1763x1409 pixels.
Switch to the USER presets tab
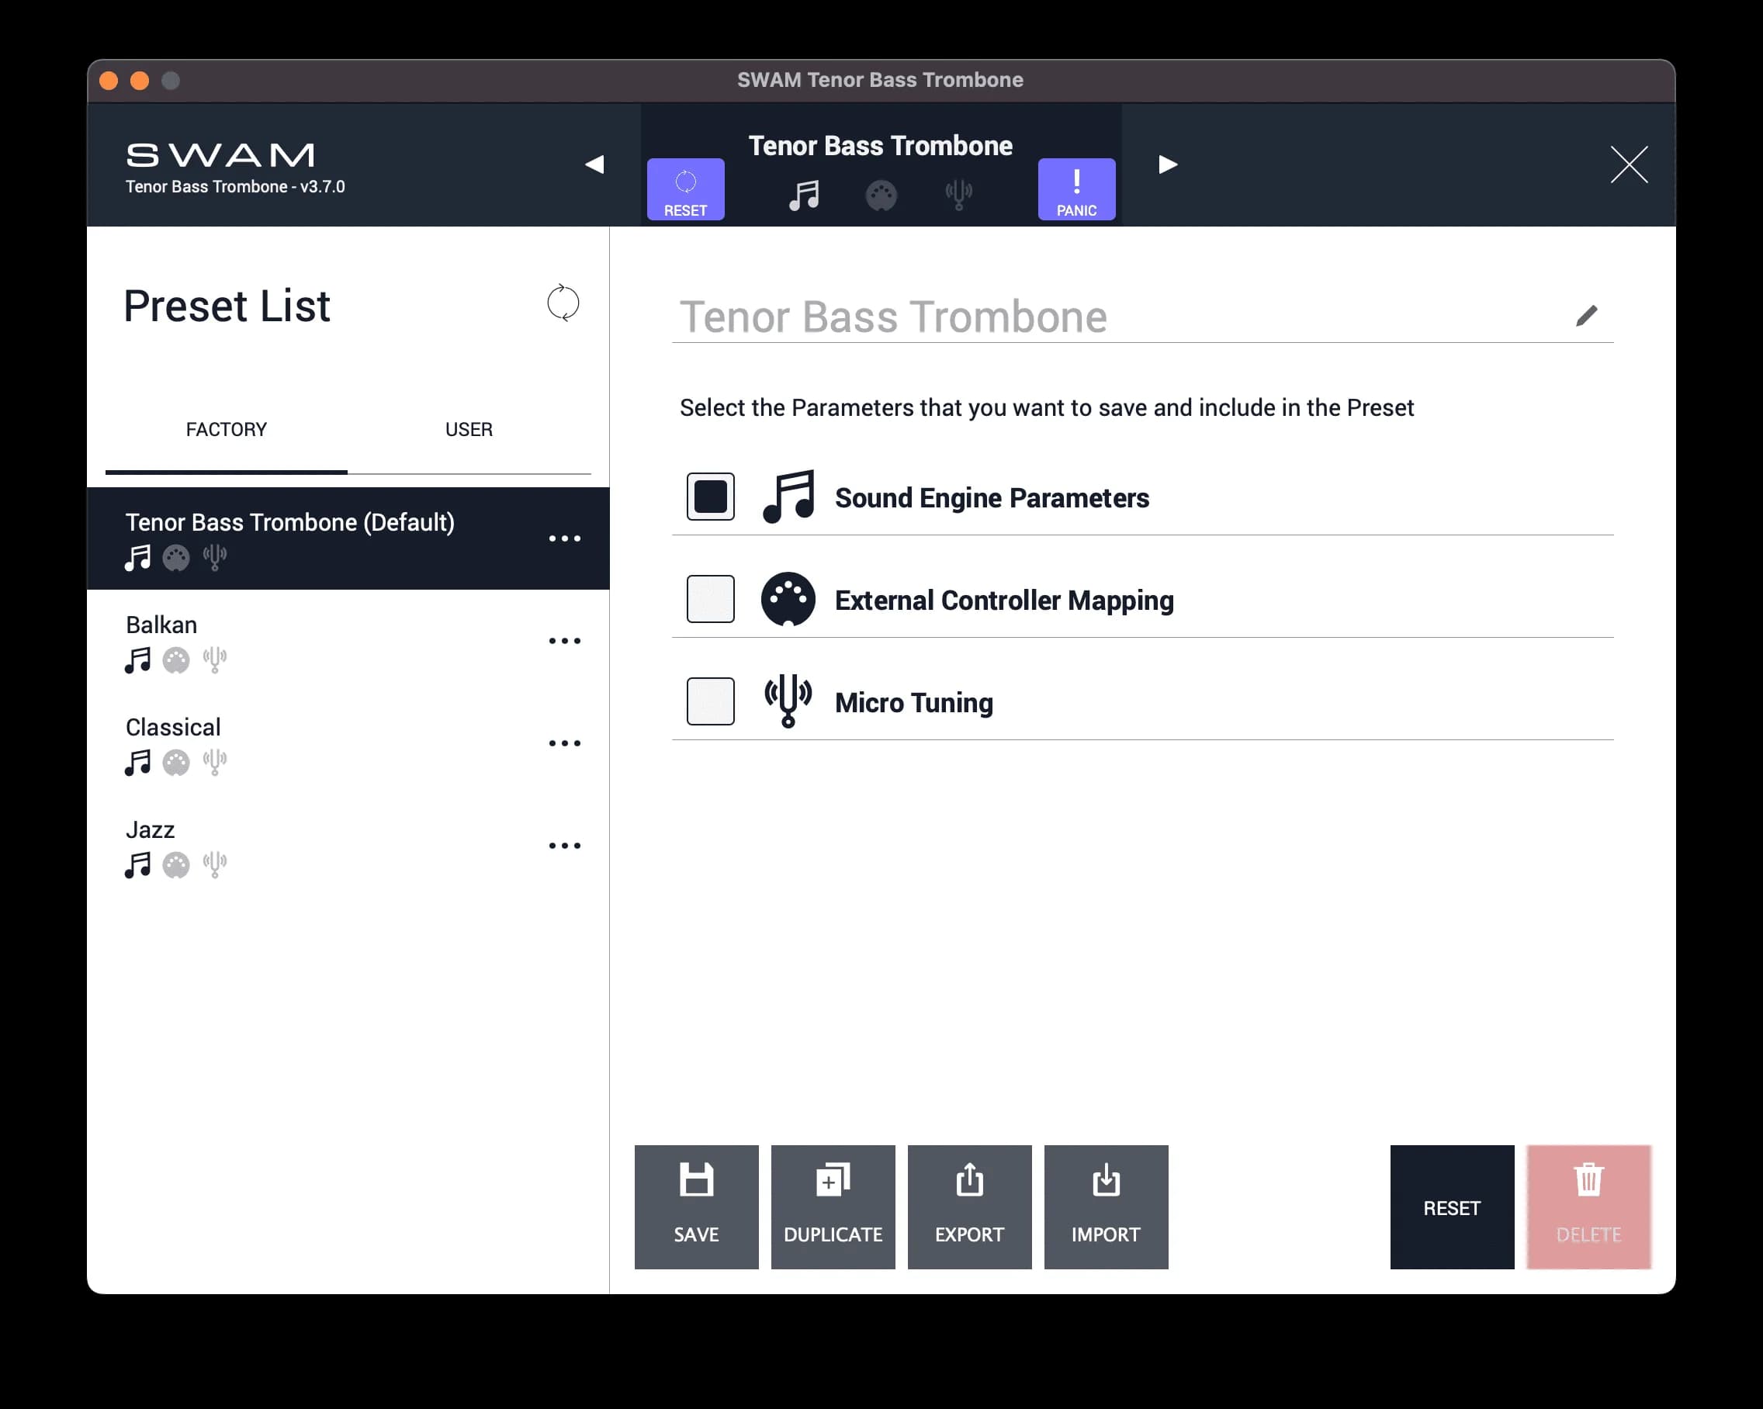click(x=469, y=429)
